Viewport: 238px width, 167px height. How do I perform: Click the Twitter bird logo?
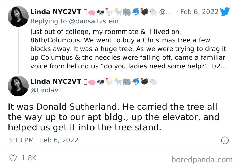pyautogui.click(x=225, y=12)
